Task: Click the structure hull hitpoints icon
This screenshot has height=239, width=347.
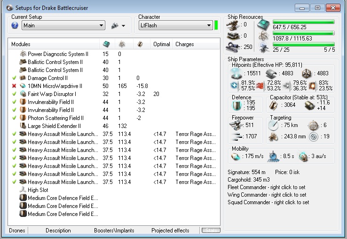Action: tap(306, 73)
